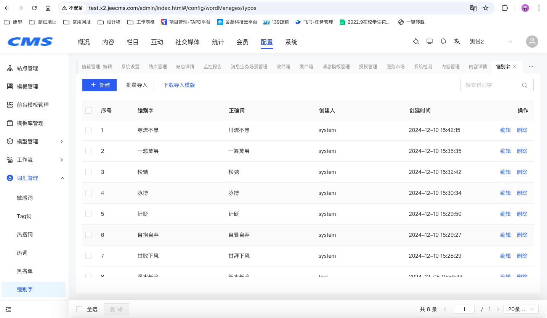The height and width of the screenshot is (318, 547).
Task: Open the 20条 page size dropdown
Action: (521, 309)
